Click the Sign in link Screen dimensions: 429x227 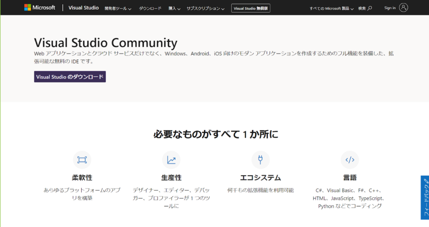[x=390, y=8]
